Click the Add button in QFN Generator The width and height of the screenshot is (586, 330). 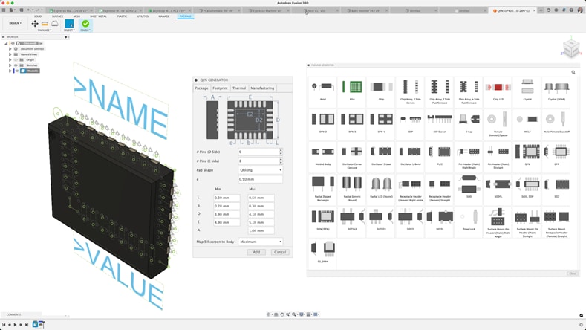256,252
